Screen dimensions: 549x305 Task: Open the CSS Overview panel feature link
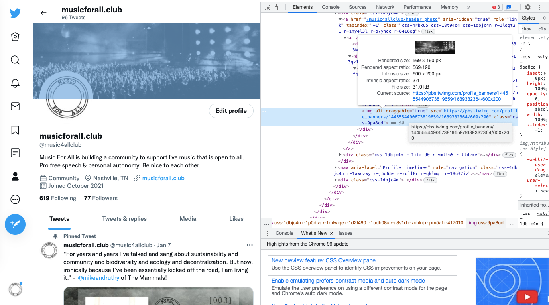[x=324, y=260]
